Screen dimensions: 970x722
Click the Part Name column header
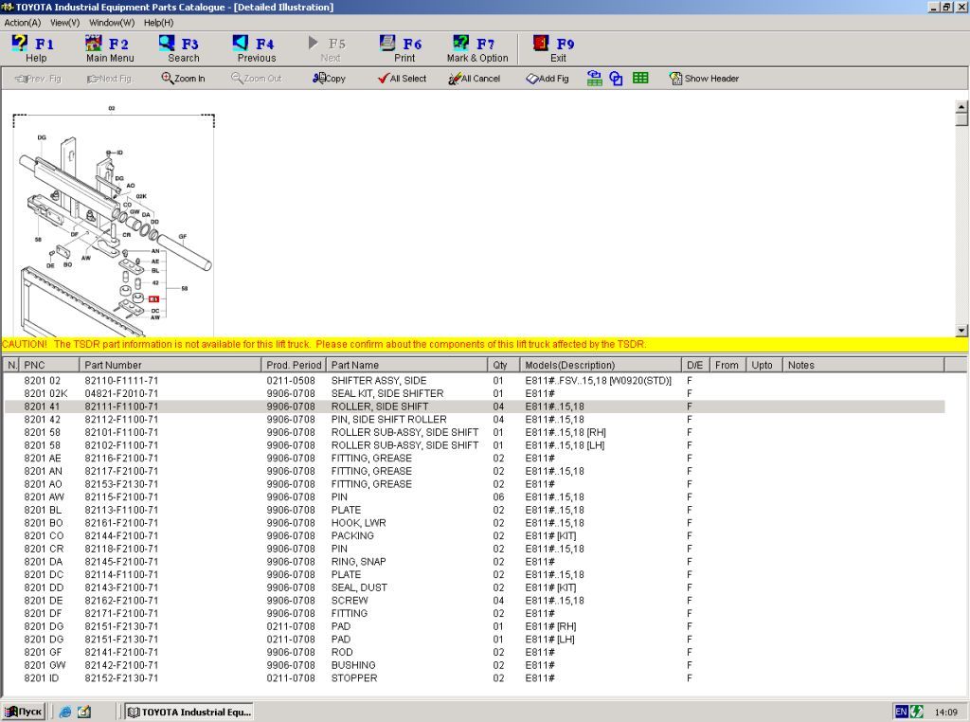coord(406,365)
